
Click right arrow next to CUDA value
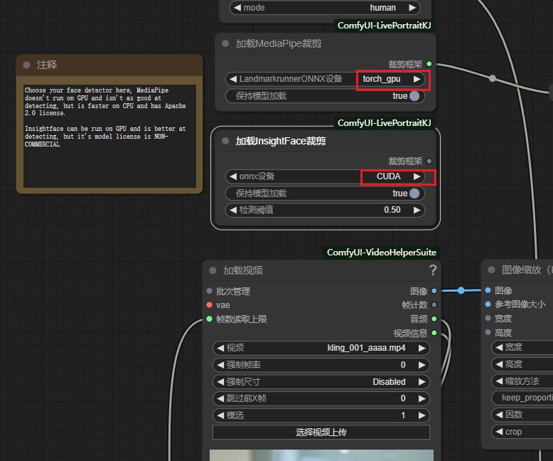[417, 176]
